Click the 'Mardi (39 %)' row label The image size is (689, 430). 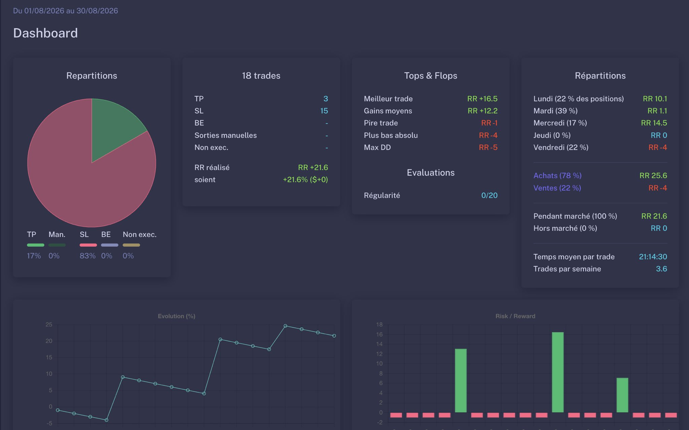555,111
